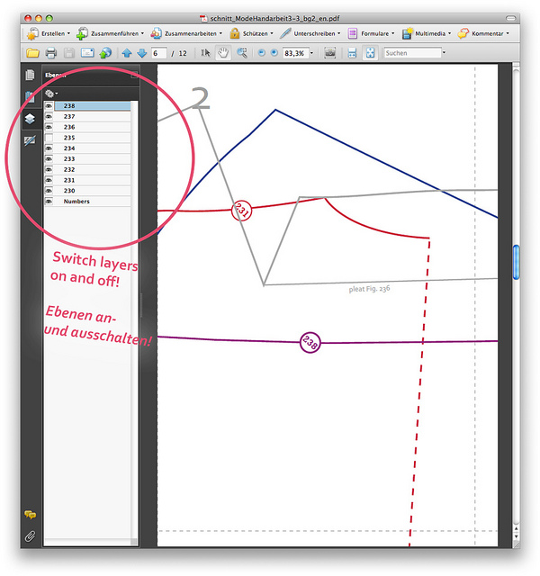Click the page number field showing 6
This screenshot has height=576, width=540.
point(158,53)
